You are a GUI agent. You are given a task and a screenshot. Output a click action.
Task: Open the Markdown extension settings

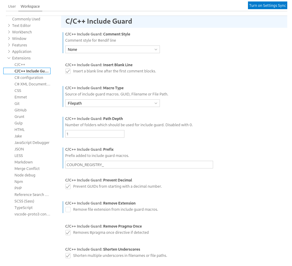point(23,162)
